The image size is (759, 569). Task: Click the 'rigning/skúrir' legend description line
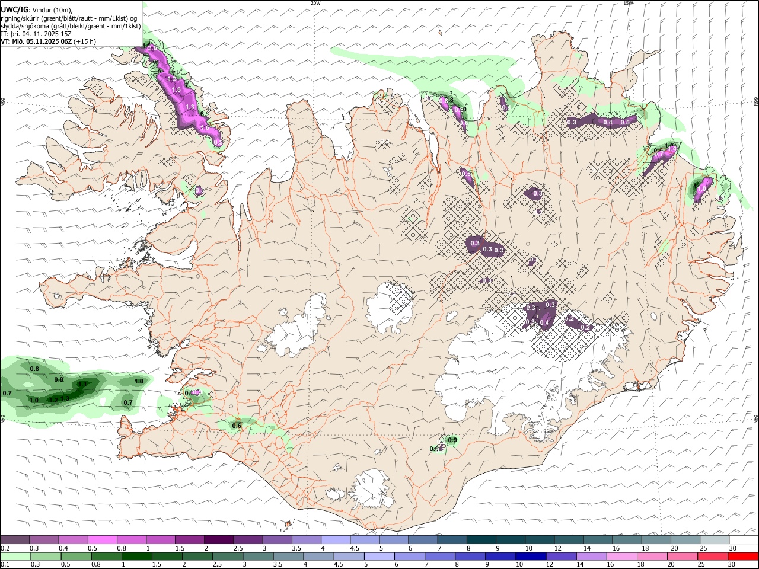point(69,18)
